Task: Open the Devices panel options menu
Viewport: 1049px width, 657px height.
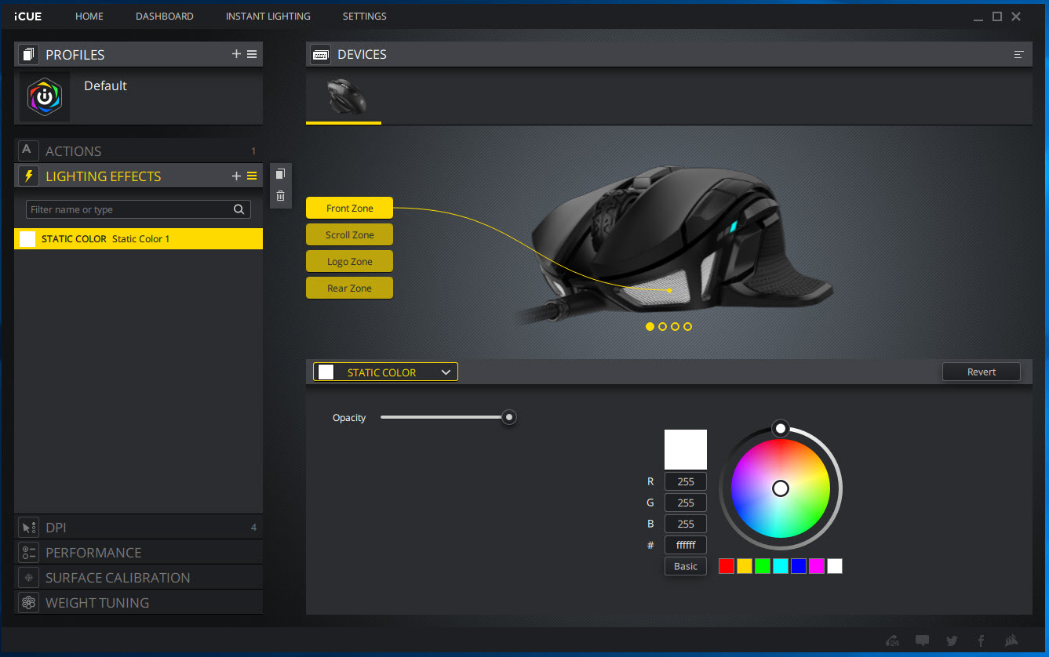Action: coord(1018,54)
